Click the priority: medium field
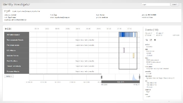Screen dimensions: 183x103 [x=102, y=17]
